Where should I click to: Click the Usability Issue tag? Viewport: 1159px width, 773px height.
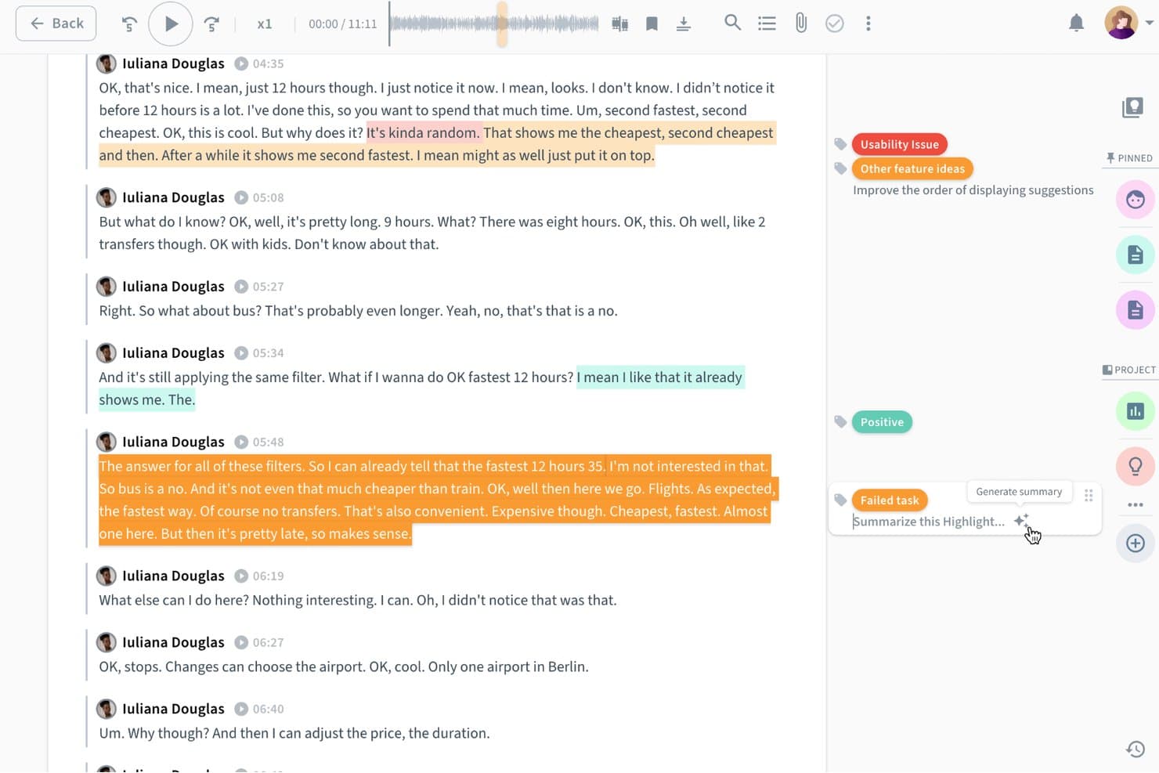[900, 144]
